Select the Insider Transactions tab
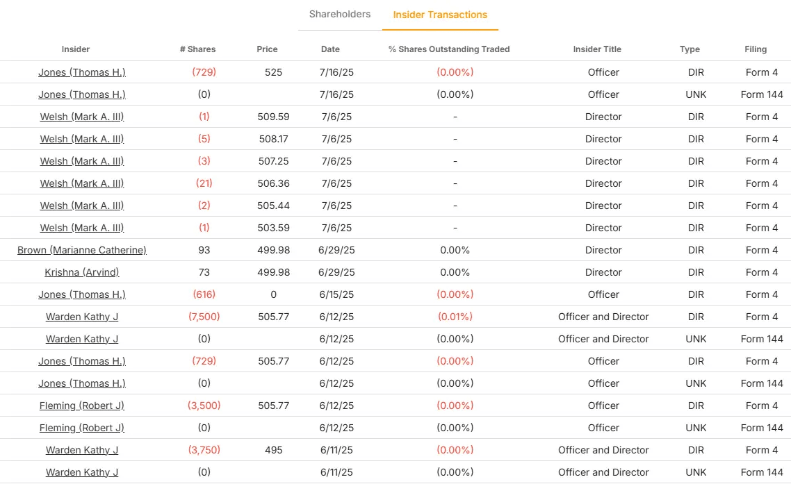791x484 pixels. 441,14
